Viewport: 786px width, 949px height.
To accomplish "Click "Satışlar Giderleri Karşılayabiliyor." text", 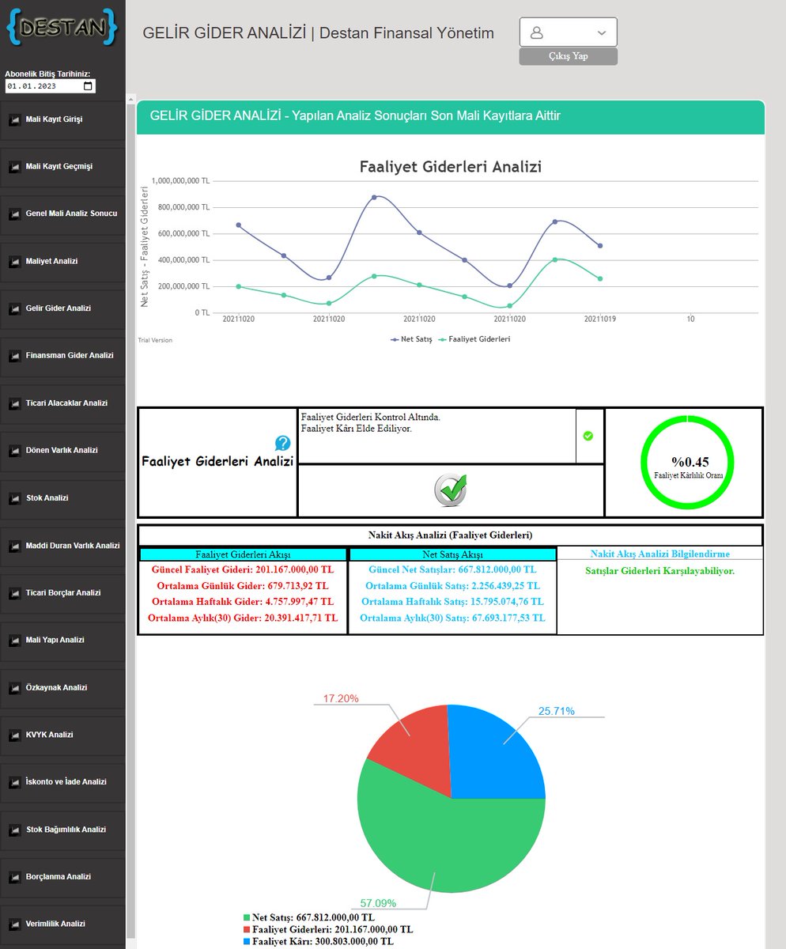I will (660, 570).
